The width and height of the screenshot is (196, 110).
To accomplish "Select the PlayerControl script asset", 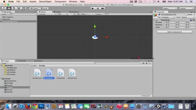I will pos(72,74).
